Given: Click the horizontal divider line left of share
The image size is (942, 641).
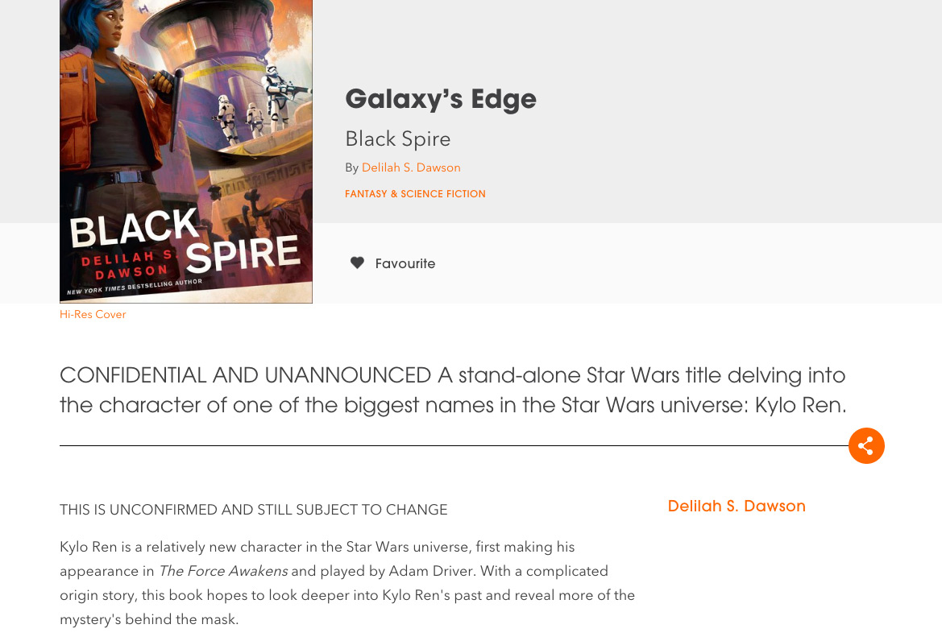Looking at the screenshot, I should (x=451, y=445).
